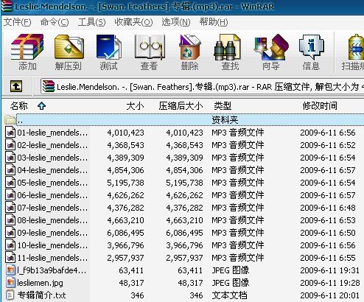364x302 pixels.
Task: Click packed size 63,411
Action: 190,270
